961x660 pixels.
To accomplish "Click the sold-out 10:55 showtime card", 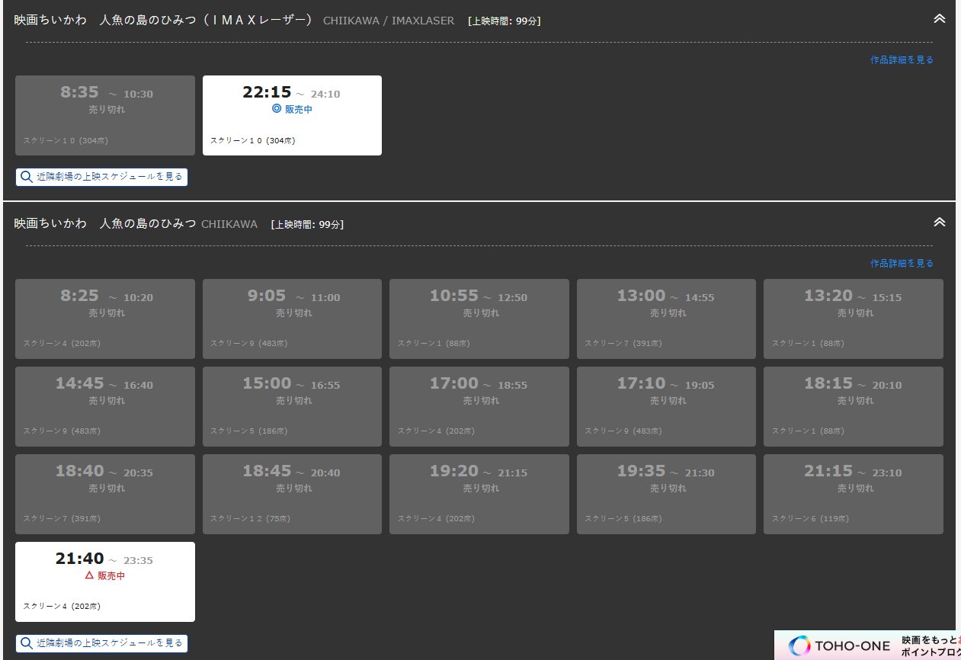I will click(479, 319).
